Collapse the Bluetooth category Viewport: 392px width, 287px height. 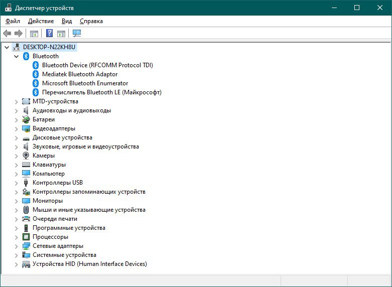17,56
